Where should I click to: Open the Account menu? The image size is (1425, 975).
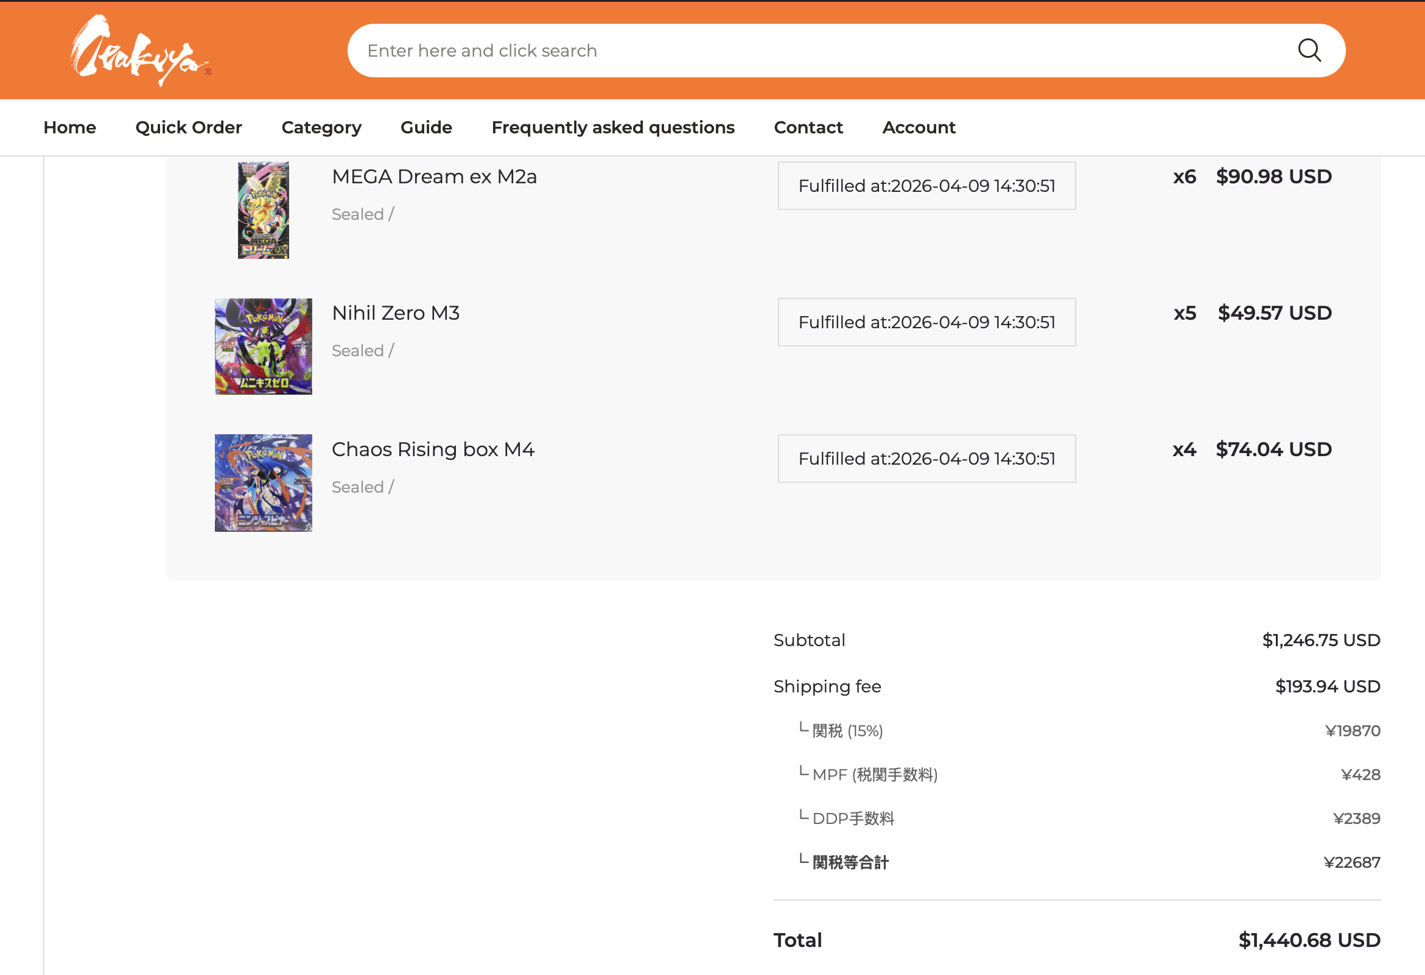(x=919, y=127)
